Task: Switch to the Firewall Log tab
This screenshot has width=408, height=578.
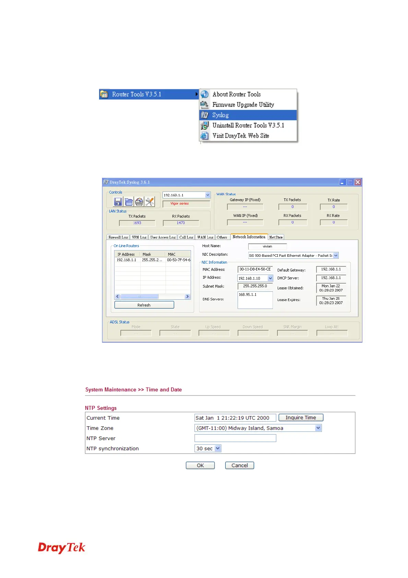Action: (118, 237)
